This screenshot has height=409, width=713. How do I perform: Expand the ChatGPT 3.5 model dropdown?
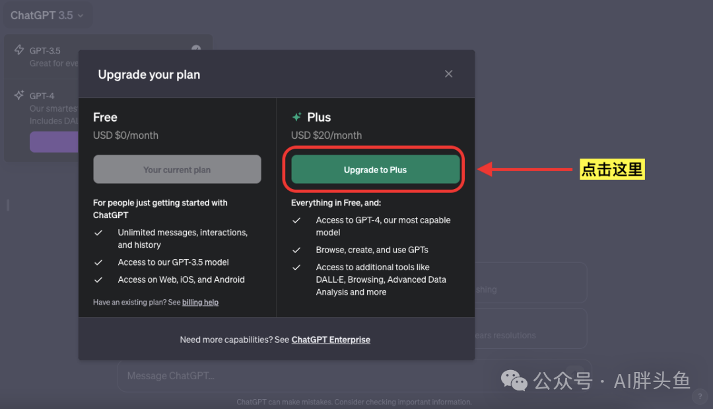coord(47,15)
